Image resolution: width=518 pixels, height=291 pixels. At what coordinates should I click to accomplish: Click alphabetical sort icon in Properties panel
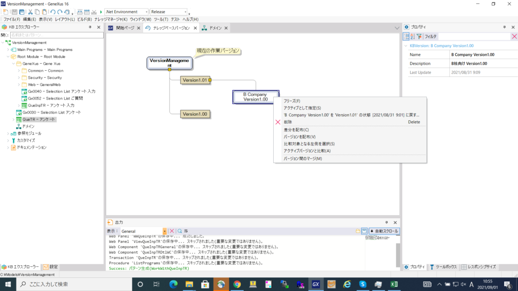pos(412,36)
